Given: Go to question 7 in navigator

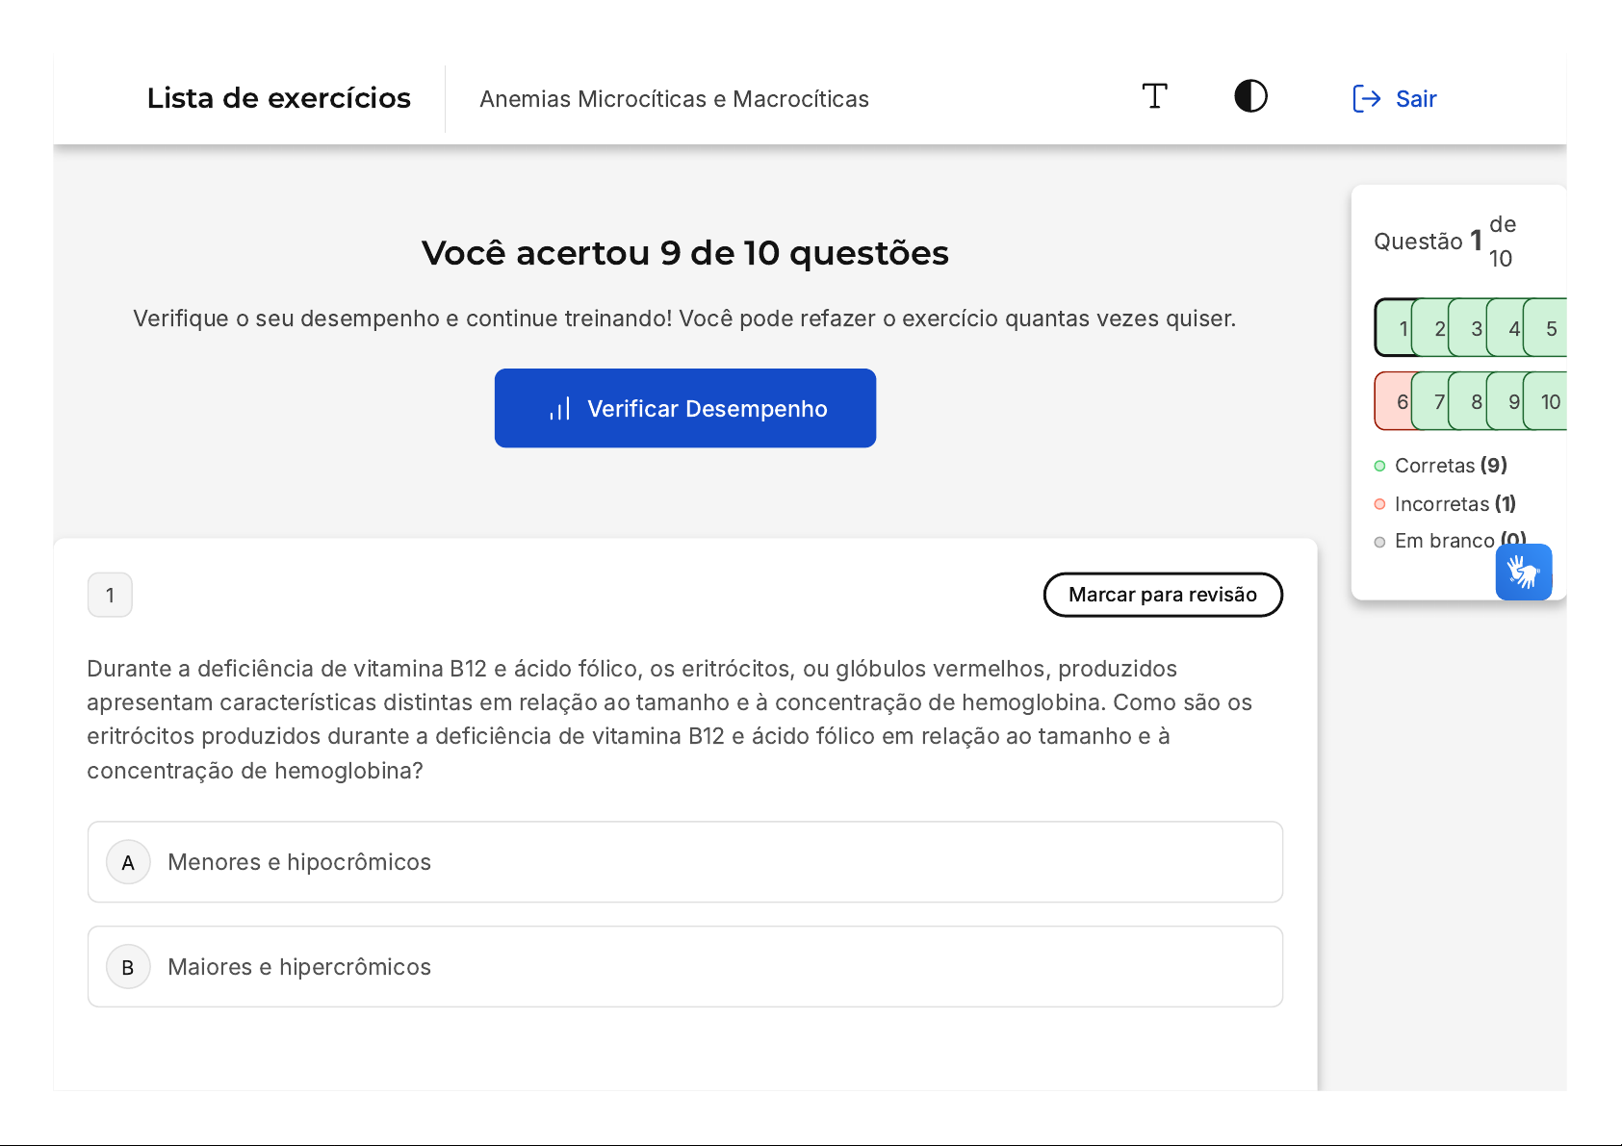Looking at the screenshot, I should (1436, 402).
